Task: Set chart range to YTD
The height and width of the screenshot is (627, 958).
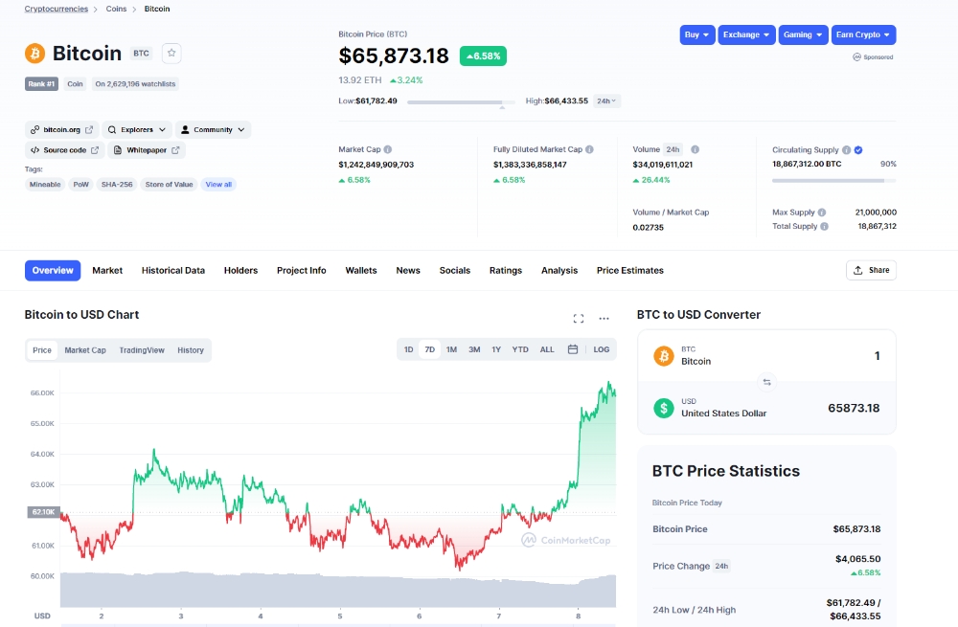Action: pos(520,349)
